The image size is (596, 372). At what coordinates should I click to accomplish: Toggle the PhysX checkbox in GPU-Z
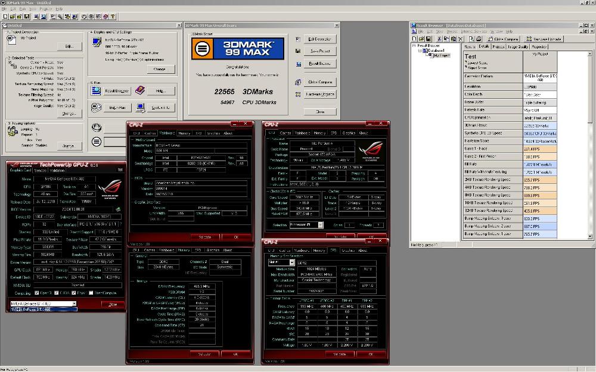[73, 293]
